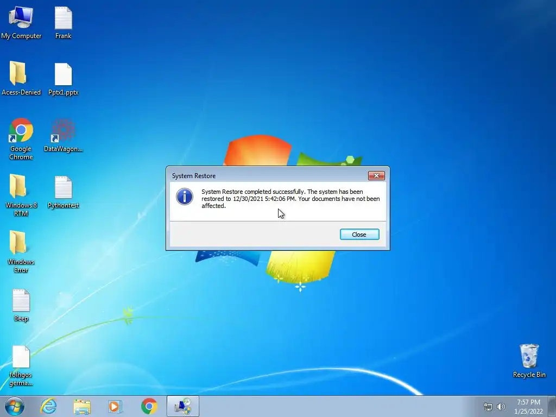Click the 'System Restore completed successfully' message
Viewport: 556px width, 417px height.
point(290,199)
